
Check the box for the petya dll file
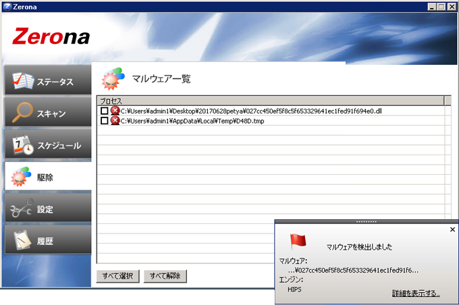[104, 111]
